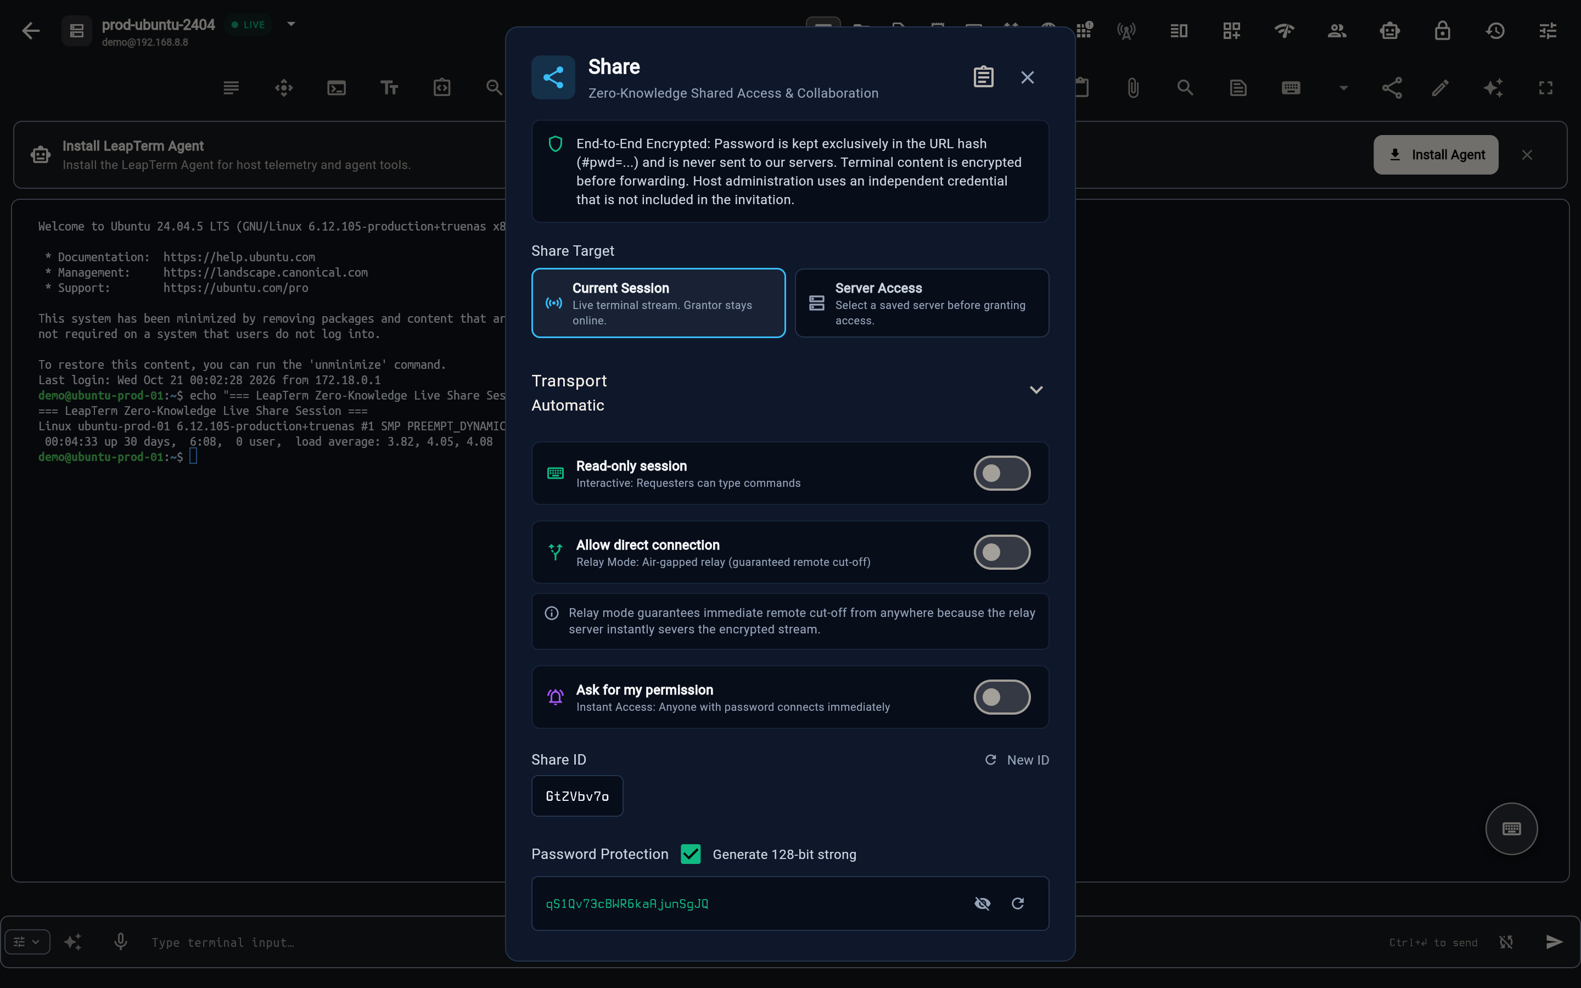The image size is (1581, 988).
Task: Click the AI sparkle icon in terminal toolbar
Action: click(x=1493, y=88)
